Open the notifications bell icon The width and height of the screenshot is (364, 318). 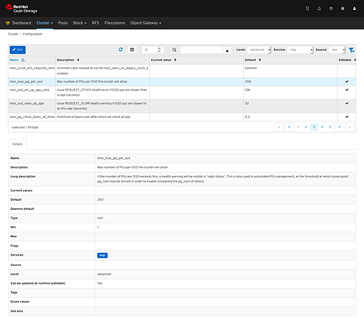point(319,9)
